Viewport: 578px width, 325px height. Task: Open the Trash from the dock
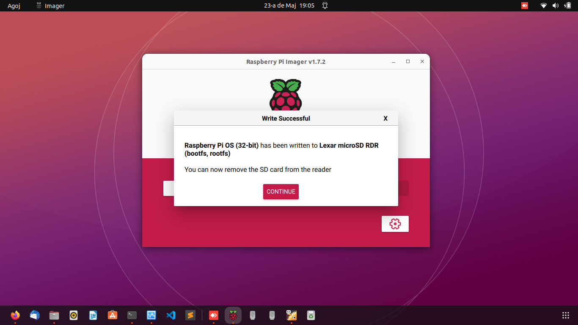[x=311, y=315]
